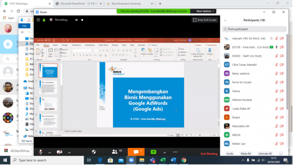Click 'Click to add notes' area
The image size is (293, 165).
coord(73,131)
